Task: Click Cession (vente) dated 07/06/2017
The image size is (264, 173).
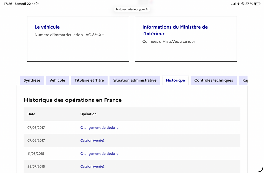Action: pos(92,140)
